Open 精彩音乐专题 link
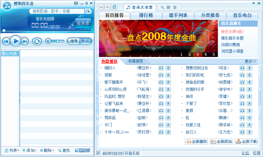 (232, 38)
